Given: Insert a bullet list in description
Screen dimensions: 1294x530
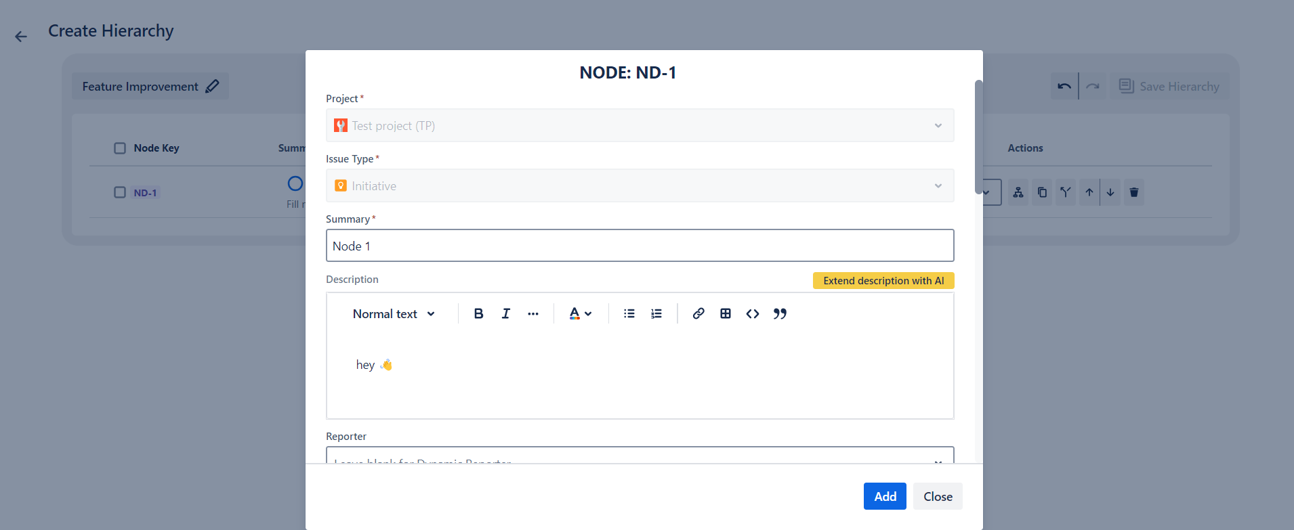Looking at the screenshot, I should tap(629, 313).
